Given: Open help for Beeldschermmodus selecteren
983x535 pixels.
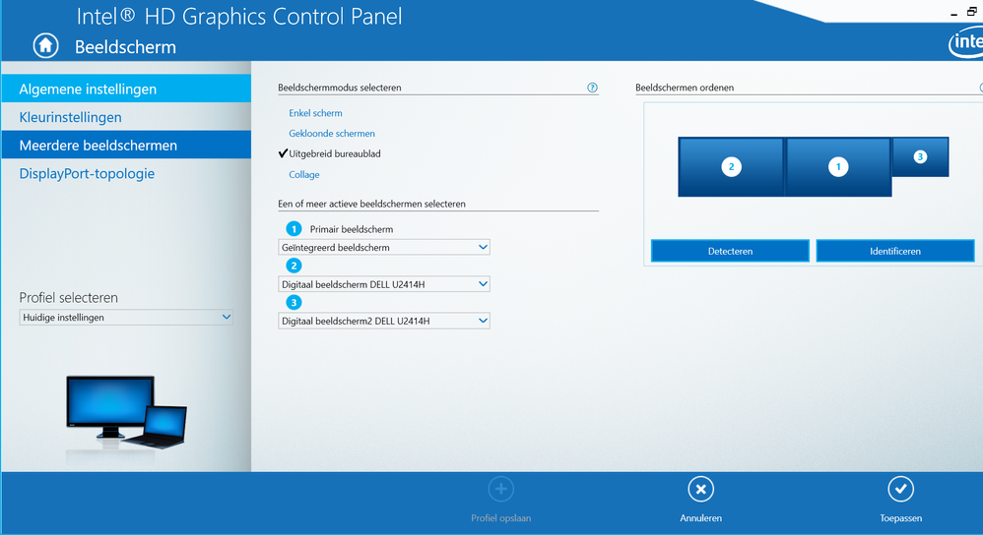Looking at the screenshot, I should pos(592,88).
